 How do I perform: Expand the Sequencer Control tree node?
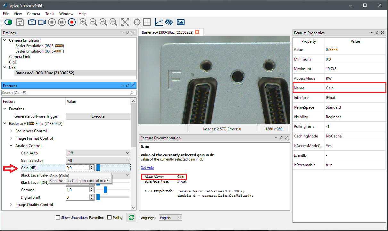point(11,131)
